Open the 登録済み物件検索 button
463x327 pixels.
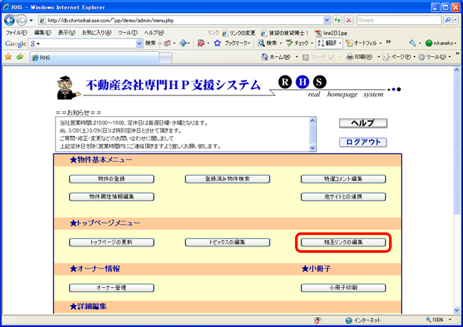coord(228,179)
